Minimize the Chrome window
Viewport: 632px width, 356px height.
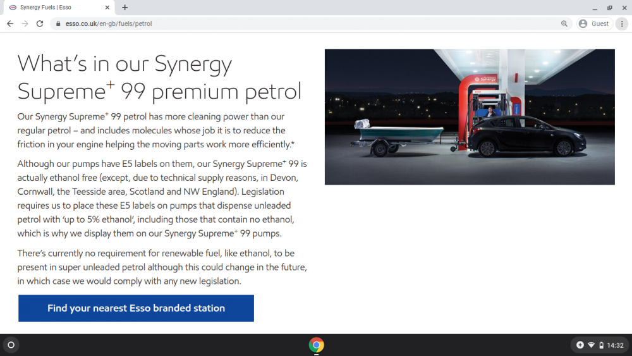point(595,8)
